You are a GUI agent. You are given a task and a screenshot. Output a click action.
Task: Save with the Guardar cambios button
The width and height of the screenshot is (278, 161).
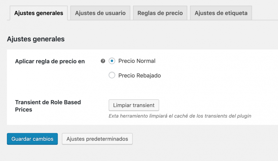pyautogui.click(x=32, y=139)
